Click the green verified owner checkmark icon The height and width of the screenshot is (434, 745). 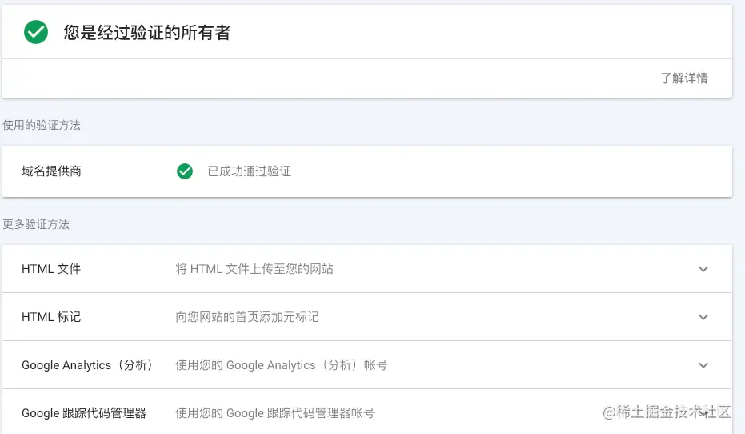pyautogui.click(x=36, y=32)
